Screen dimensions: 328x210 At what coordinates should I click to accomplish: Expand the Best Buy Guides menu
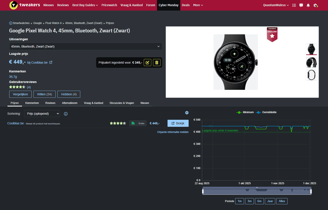click(x=85, y=5)
